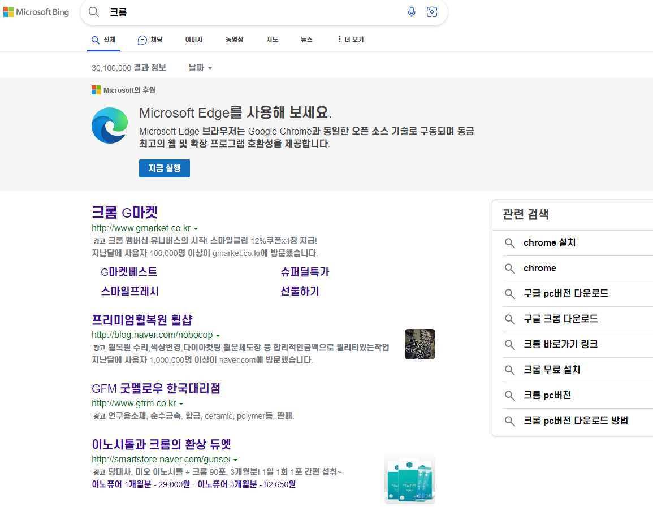Search related term '크롬 무료 설치'

pos(552,370)
